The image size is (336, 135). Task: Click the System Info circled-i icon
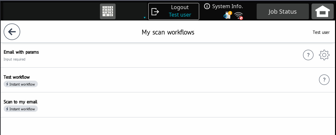(x=207, y=6)
